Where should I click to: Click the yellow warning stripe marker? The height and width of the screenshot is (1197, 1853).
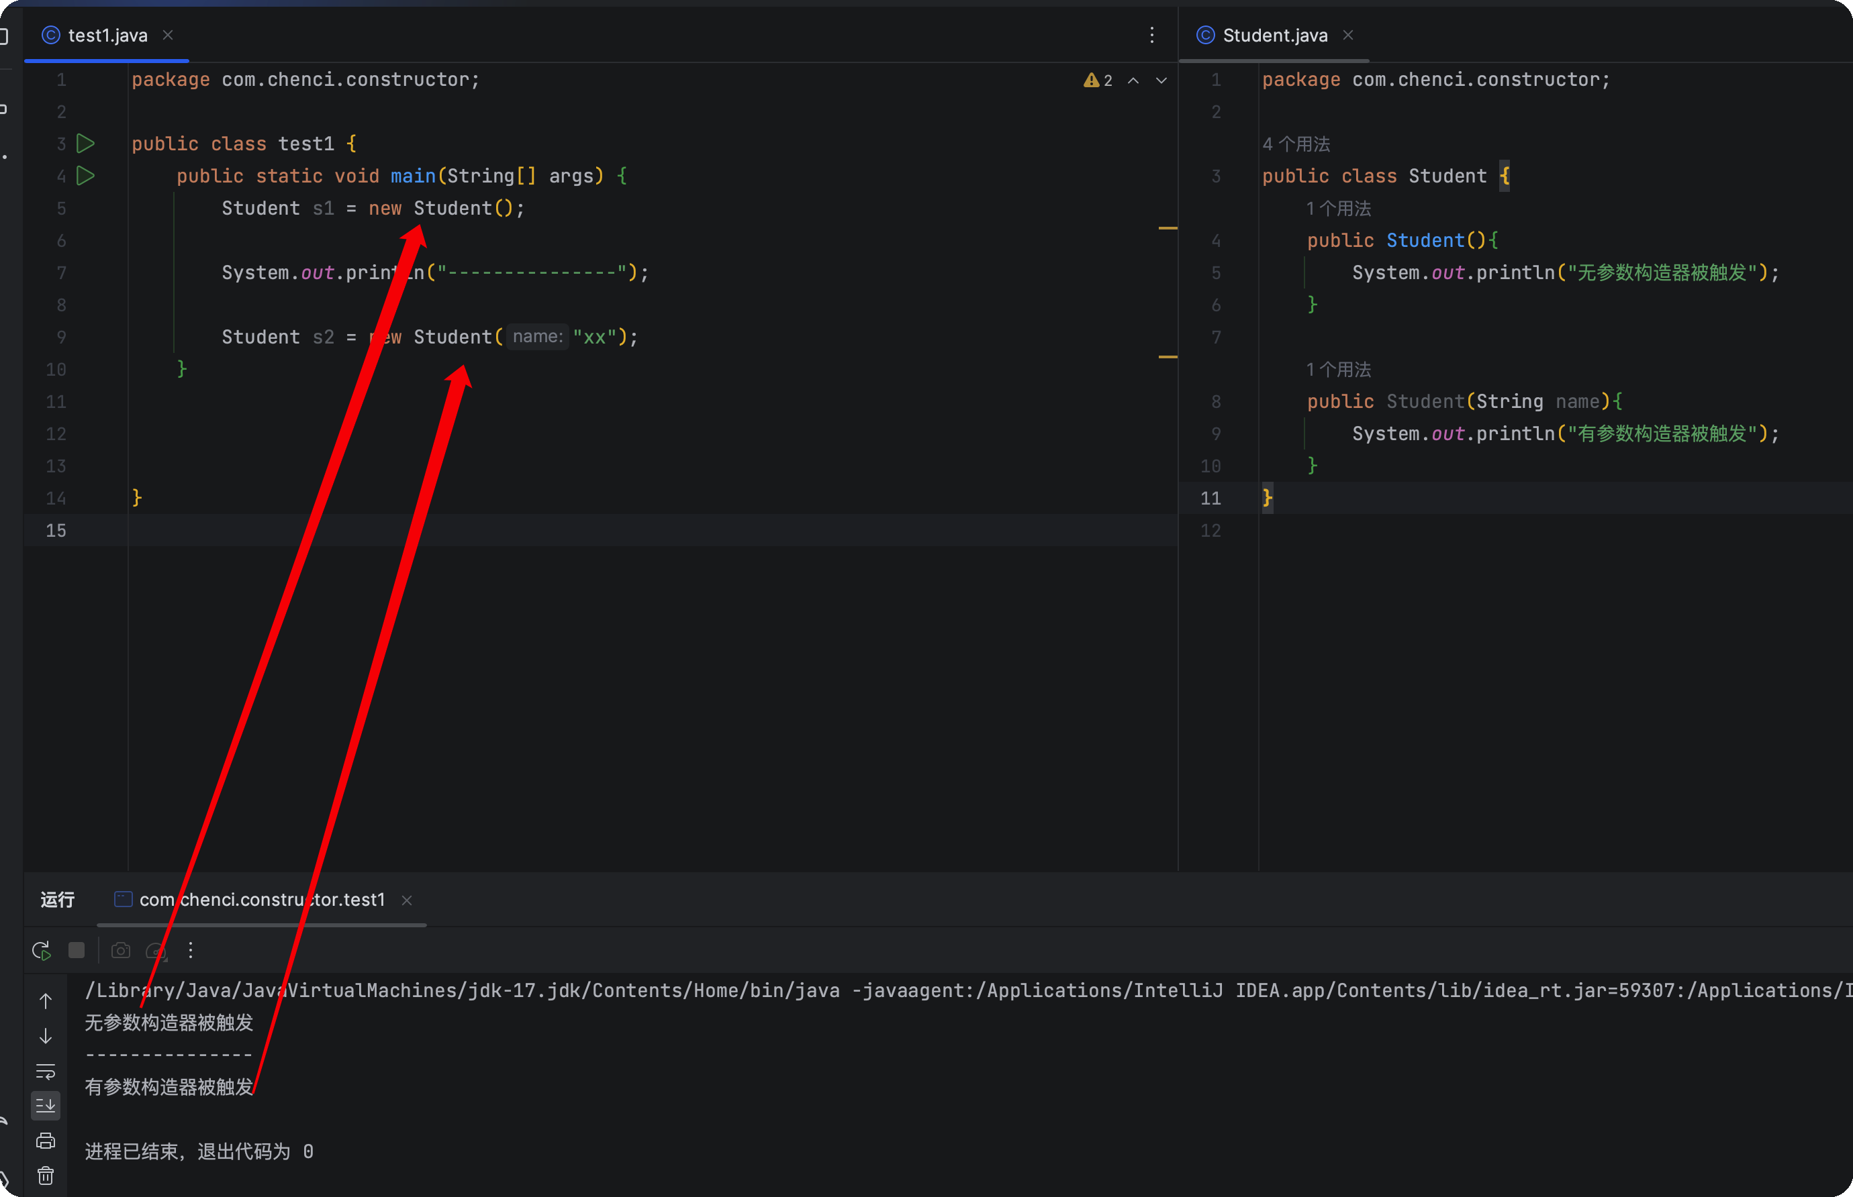click(1167, 227)
